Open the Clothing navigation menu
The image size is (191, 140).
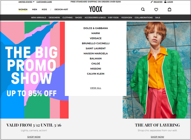click(68, 17)
